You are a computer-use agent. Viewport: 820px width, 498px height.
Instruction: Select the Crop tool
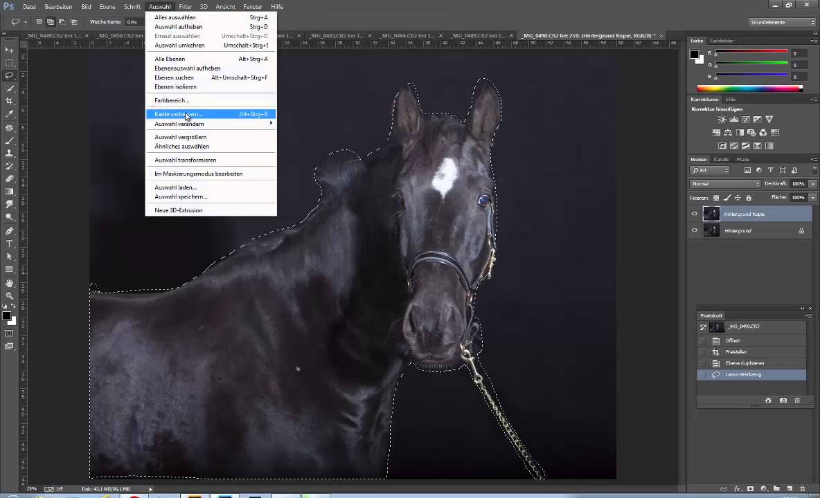coord(10,101)
